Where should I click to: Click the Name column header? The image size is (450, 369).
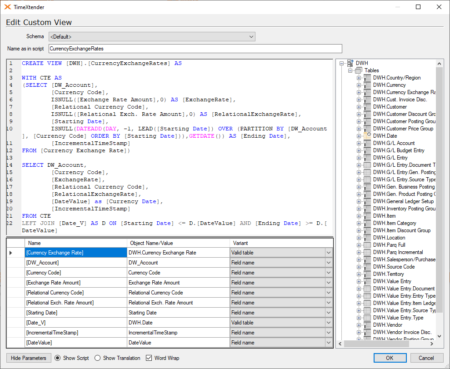click(76, 243)
